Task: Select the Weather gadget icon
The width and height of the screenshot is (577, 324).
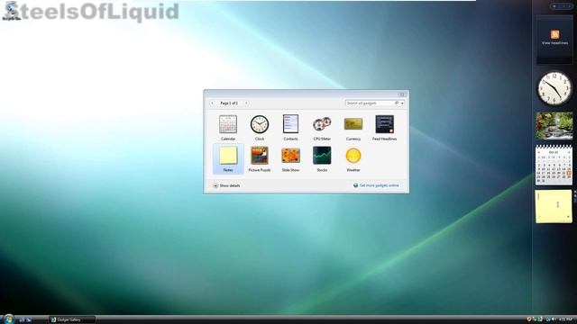Action: pos(353,156)
